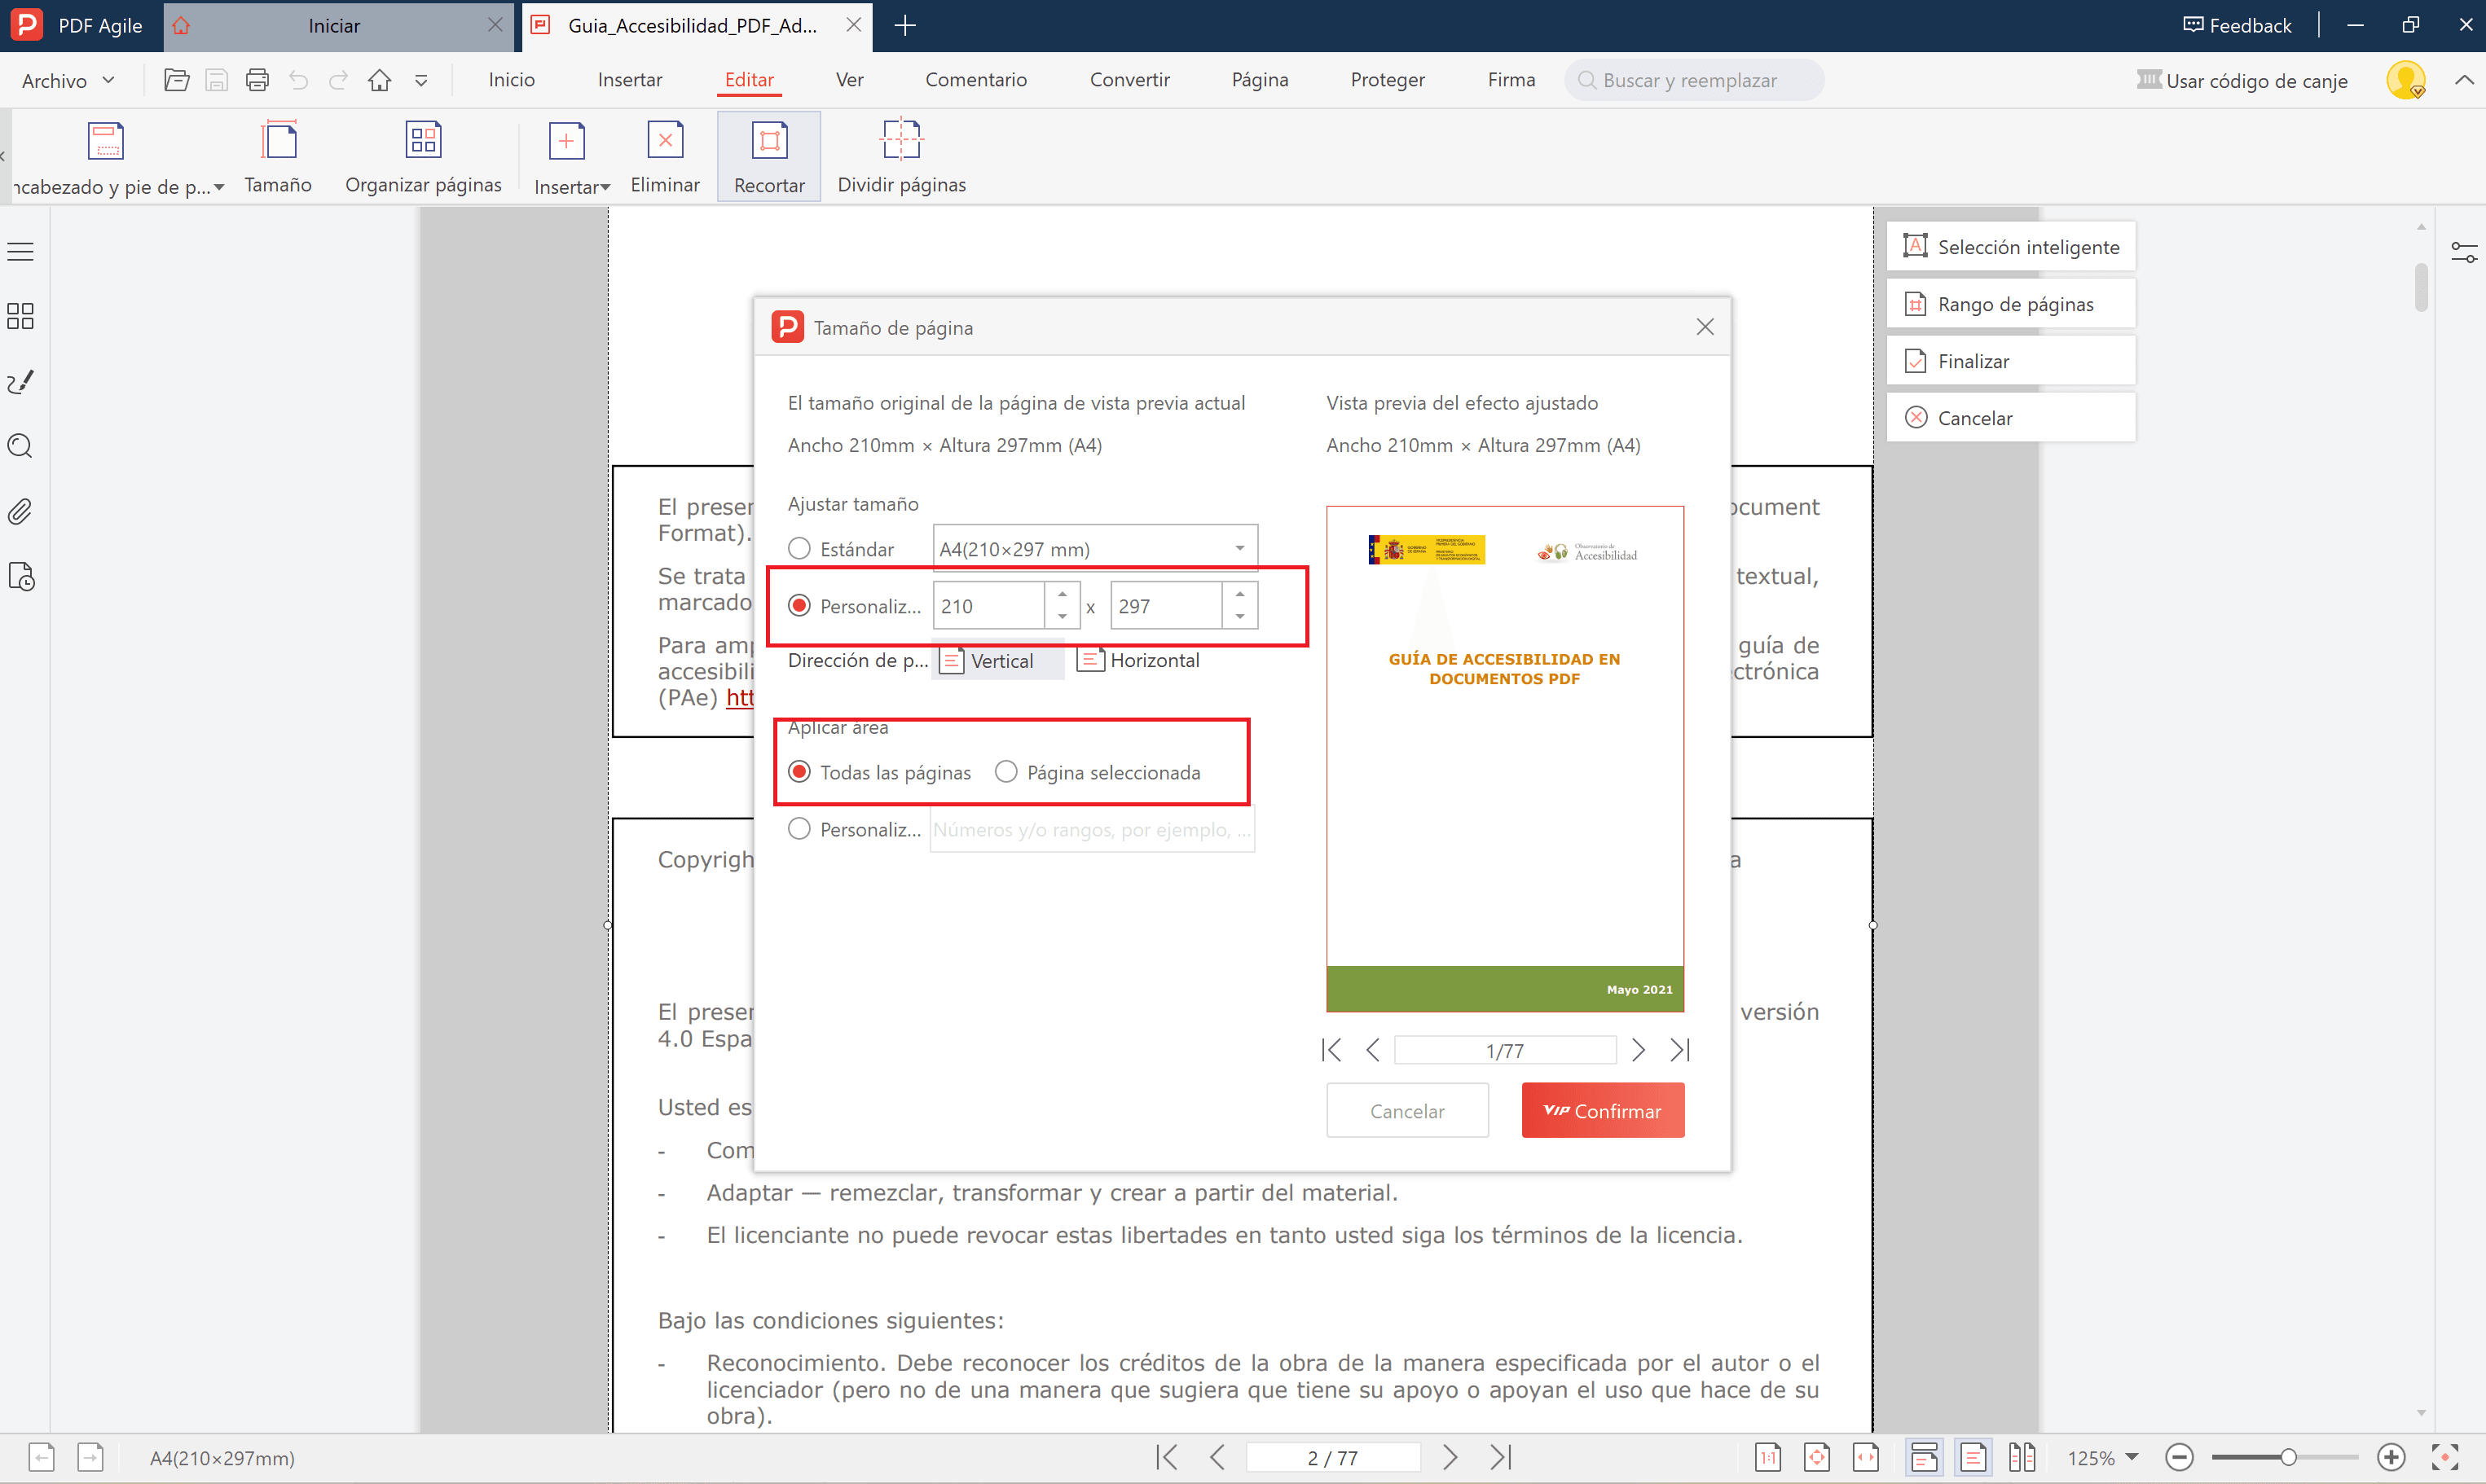2486x1484 pixels.
Task: Select Personalizado page range radio button
Action: (799, 829)
